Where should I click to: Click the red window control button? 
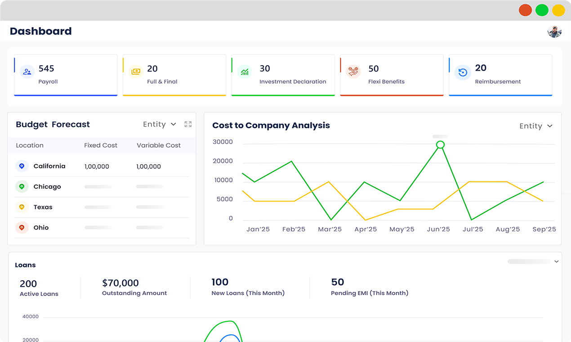pos(525,10)
